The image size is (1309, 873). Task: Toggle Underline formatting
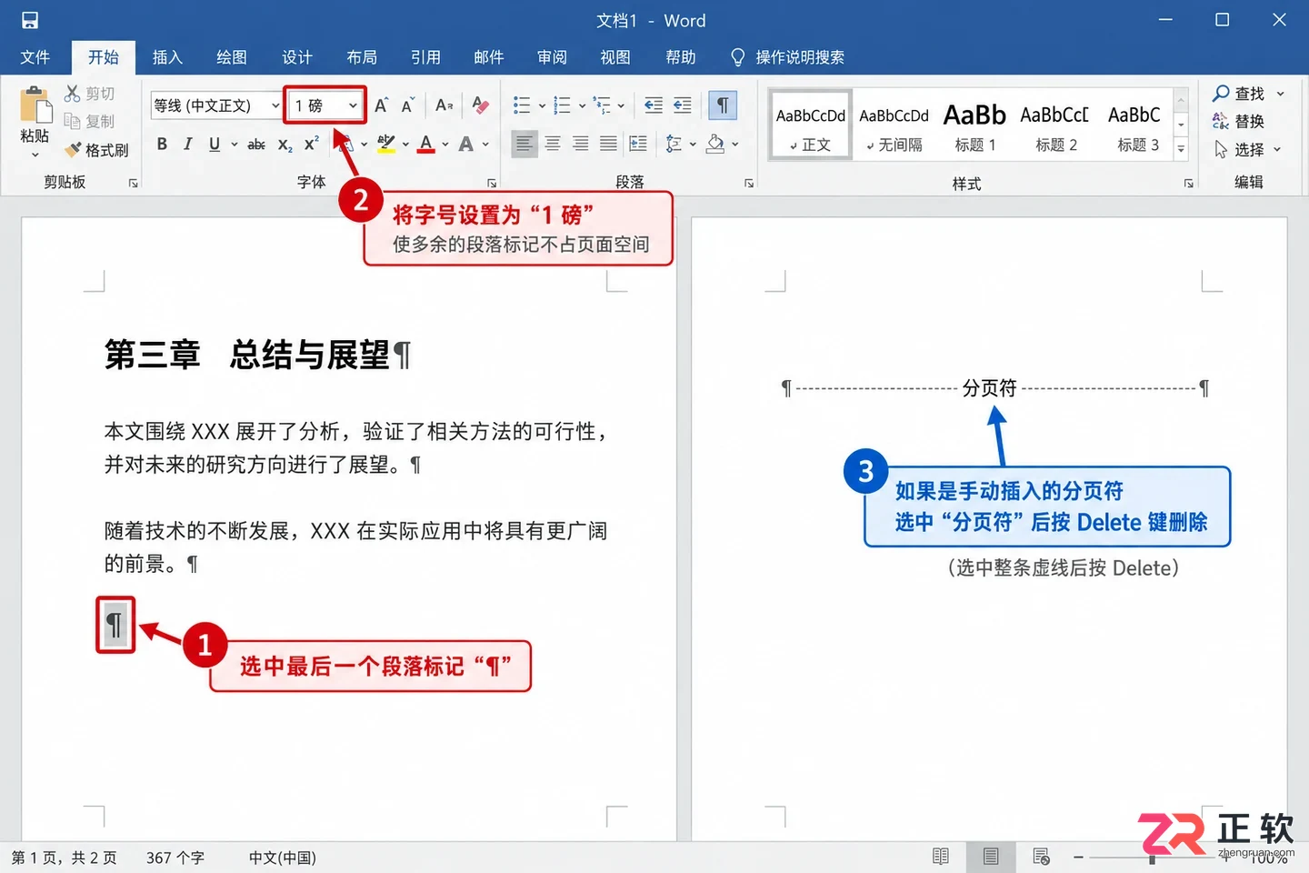[215, 144]
